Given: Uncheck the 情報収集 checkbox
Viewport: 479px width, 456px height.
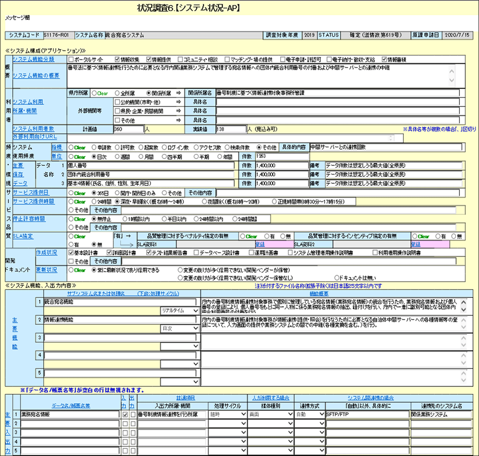Looking at the screenshot, I should (x=117, y=59).
